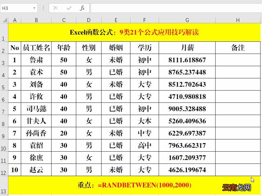Click the '中专' education cell
The image size is (262, 196).
point(144,133)
